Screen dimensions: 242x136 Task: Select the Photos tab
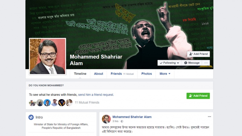pos(147,74)
